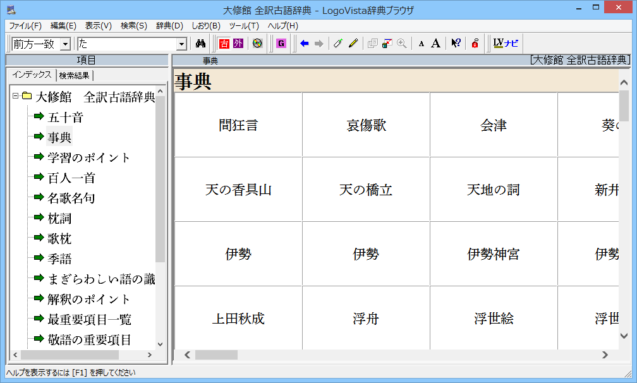Viewport: 637px width, 383px height.
Task: Select 百人一首 in the index tree
Action: (x=71, y=178)
